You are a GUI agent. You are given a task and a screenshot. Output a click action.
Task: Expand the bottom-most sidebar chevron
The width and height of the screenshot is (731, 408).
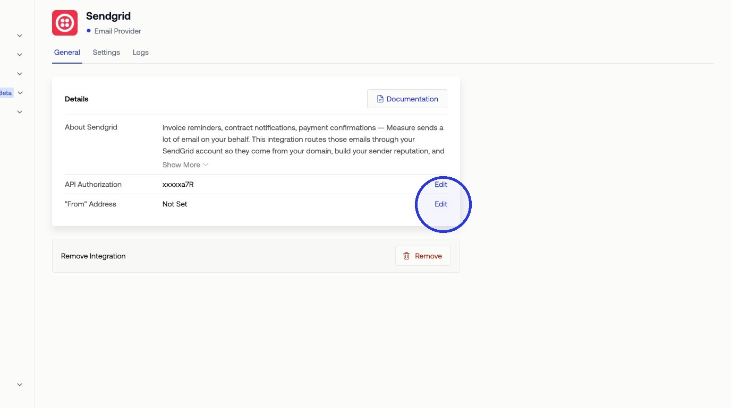(x=20, y=385)
